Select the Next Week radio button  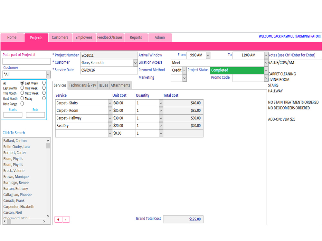point(44,93)
